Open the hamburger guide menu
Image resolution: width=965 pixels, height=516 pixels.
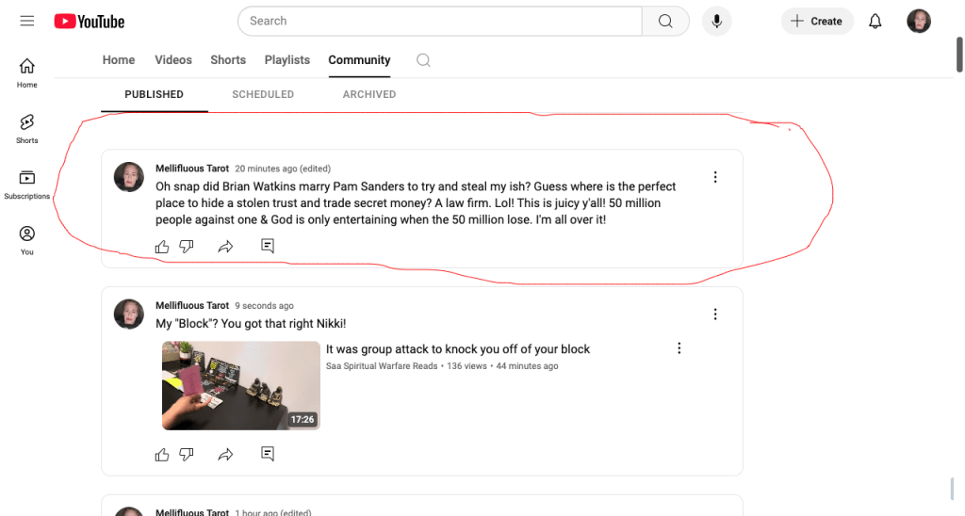click(26, 21)
